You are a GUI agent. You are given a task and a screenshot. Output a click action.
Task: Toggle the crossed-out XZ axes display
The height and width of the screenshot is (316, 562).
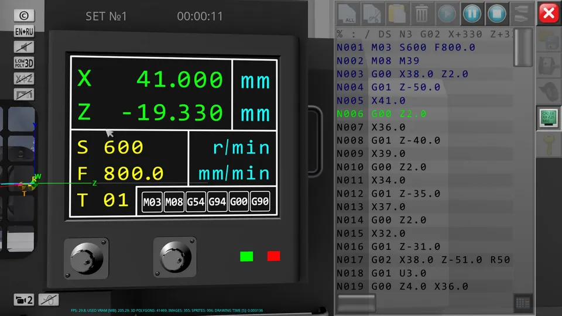coord(24,78)
